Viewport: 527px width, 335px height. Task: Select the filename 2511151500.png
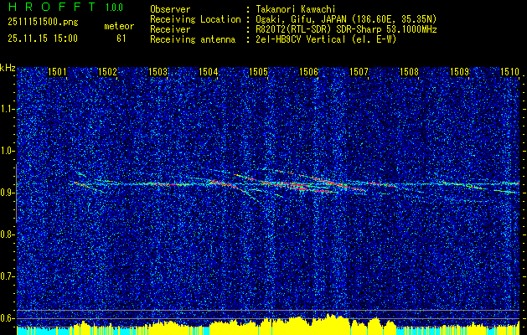click(43, 23)
